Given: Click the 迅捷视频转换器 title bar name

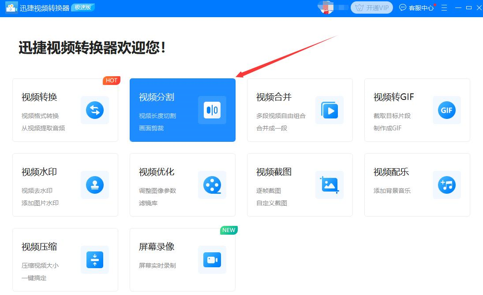Looking at the screenshot, I should point(45,8).
